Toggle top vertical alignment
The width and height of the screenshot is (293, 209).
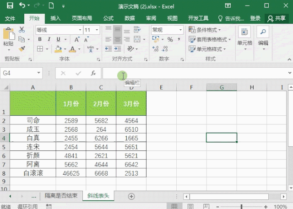click(x=108, y=29)
